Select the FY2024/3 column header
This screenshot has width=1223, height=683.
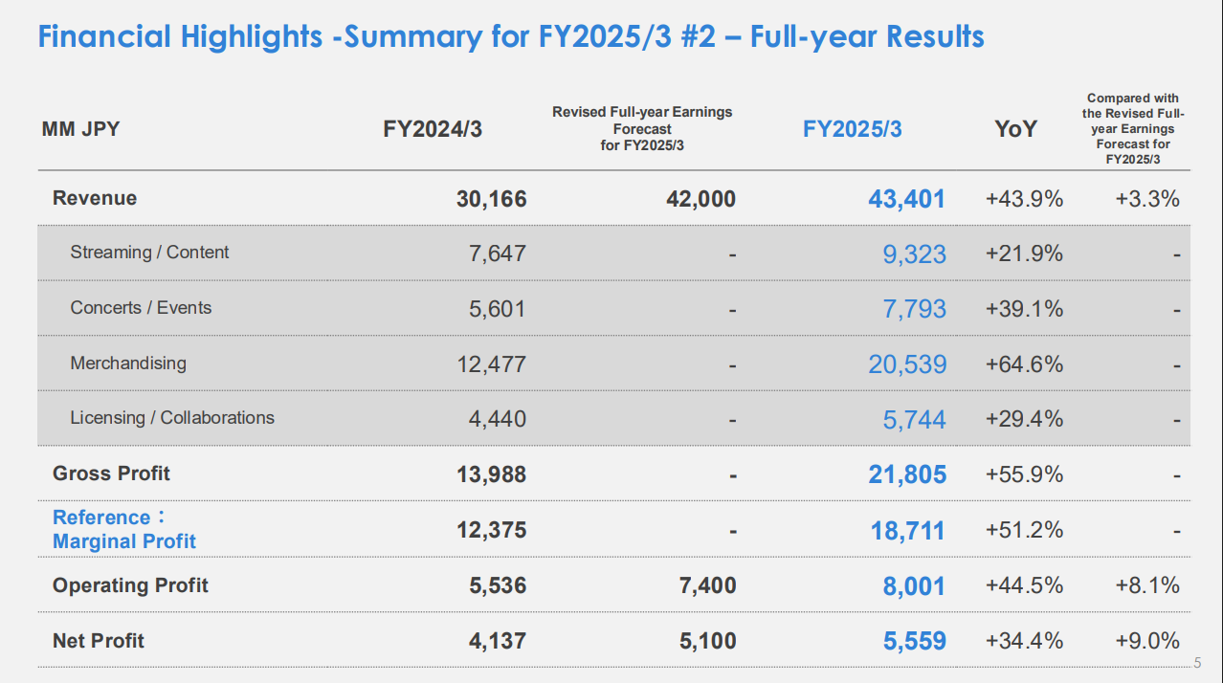[433, 129]
